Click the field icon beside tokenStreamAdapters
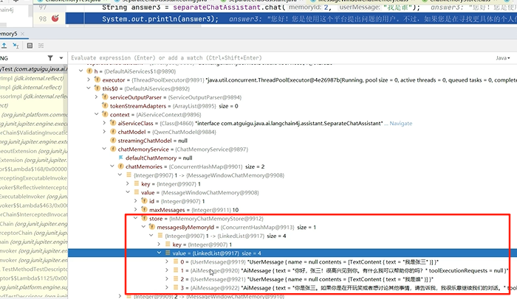The image size is (517, 299). 105,105
